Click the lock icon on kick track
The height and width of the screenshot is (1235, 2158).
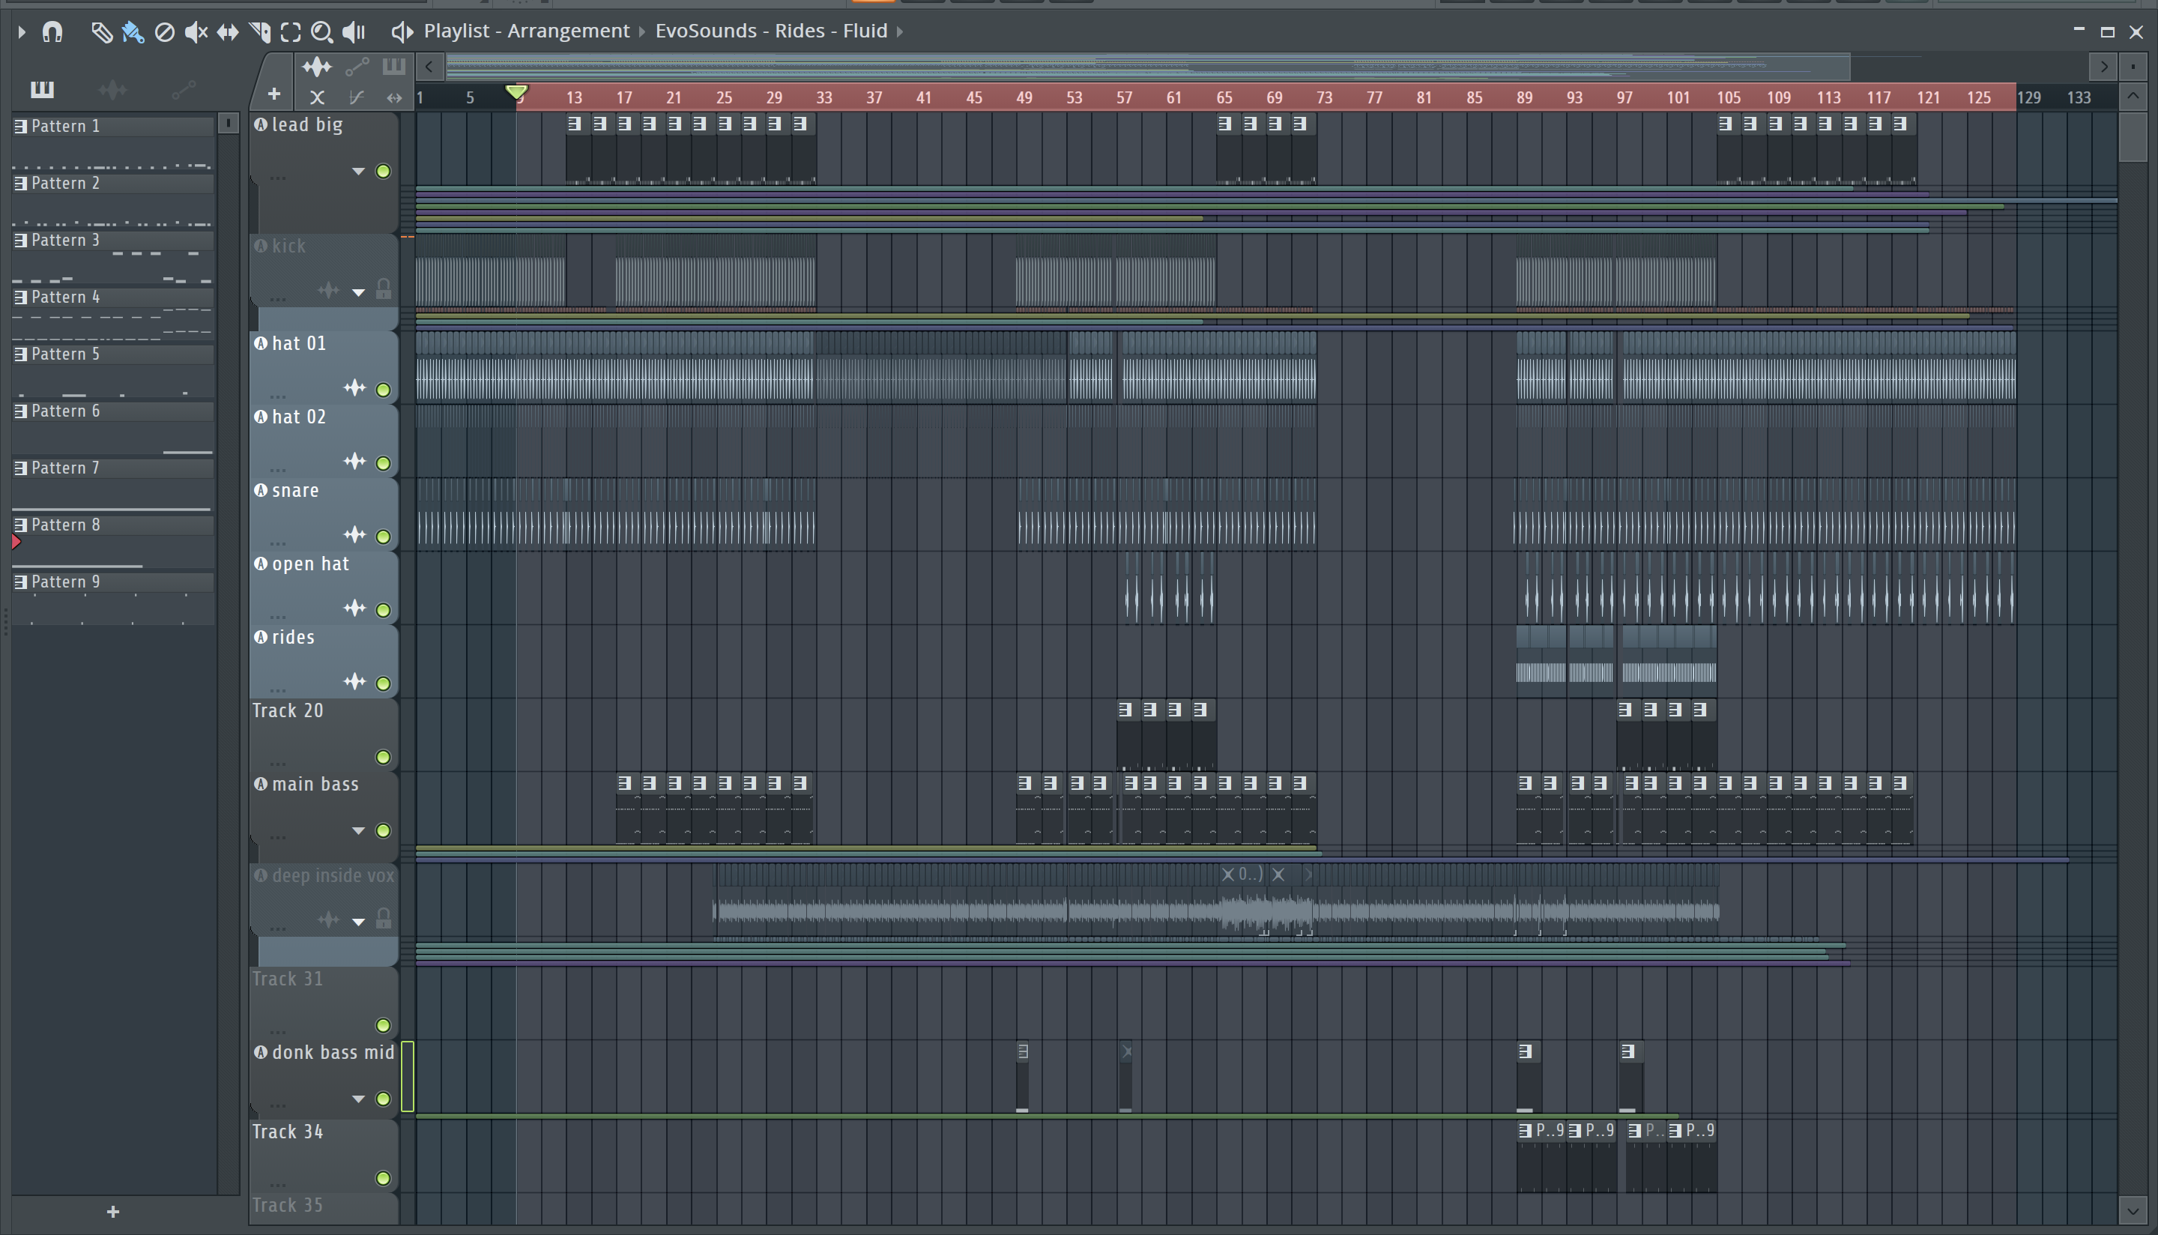pyautogui.click(x=383, y=290)
